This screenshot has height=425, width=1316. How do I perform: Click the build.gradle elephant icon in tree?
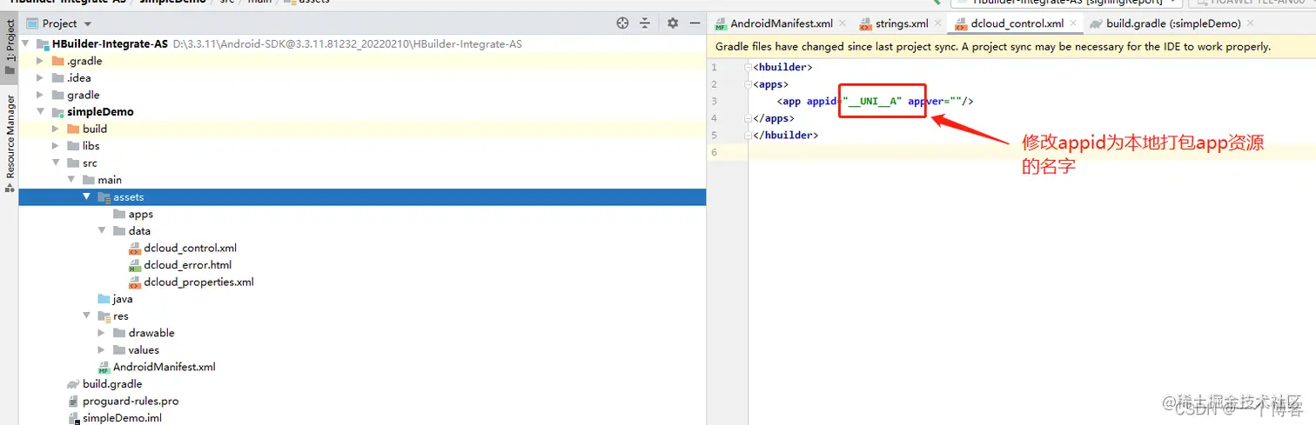coord(73,384)
